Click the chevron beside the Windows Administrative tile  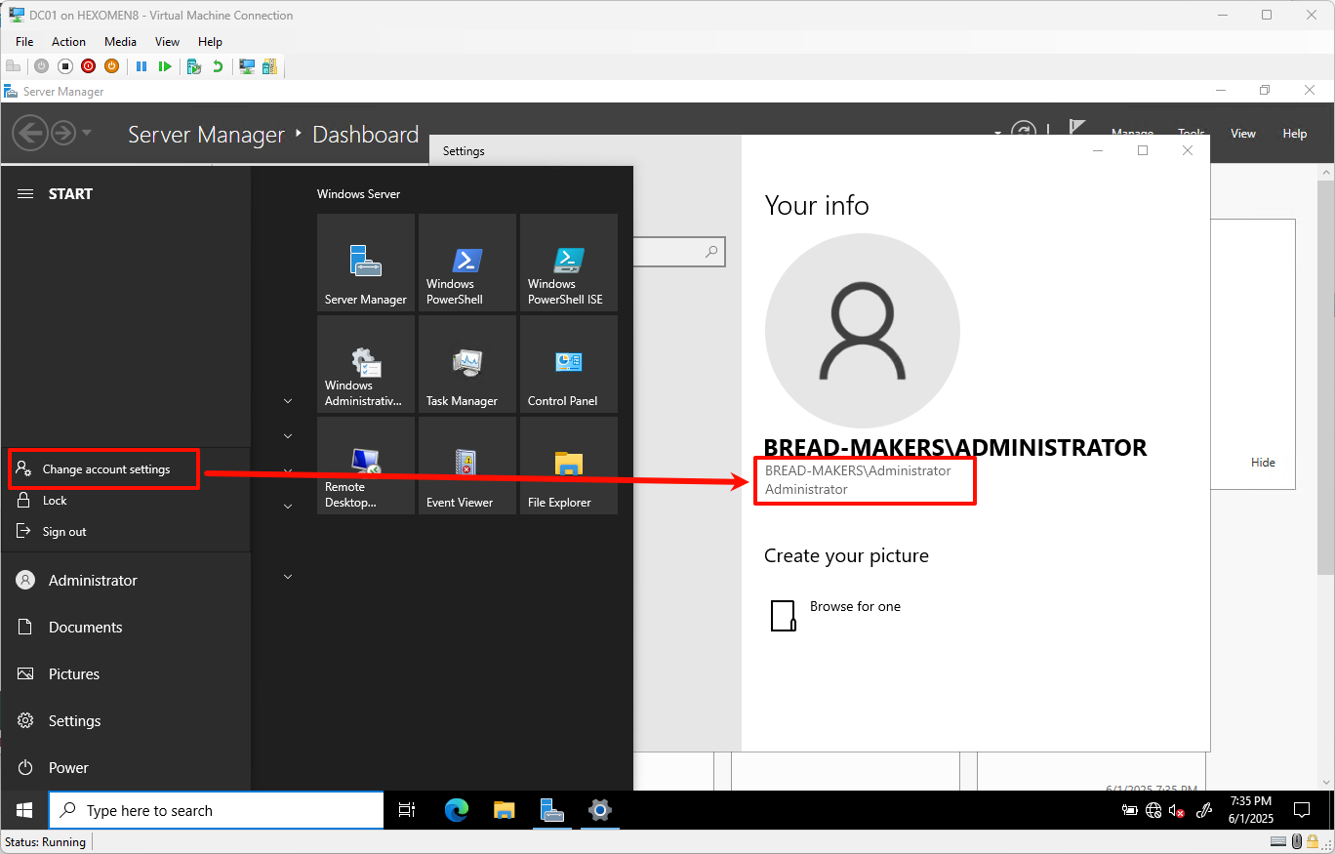tap(288, 401)
